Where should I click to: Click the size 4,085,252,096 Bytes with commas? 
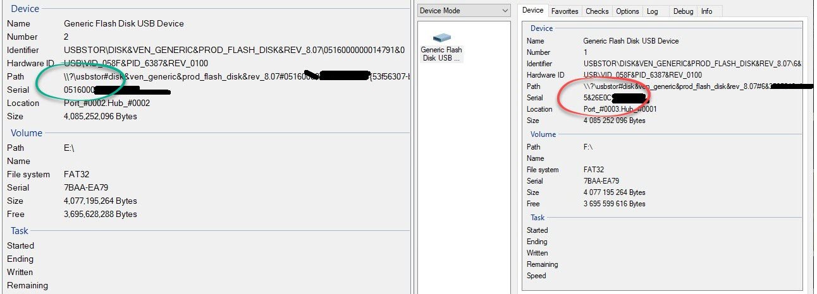click(100, 116)
